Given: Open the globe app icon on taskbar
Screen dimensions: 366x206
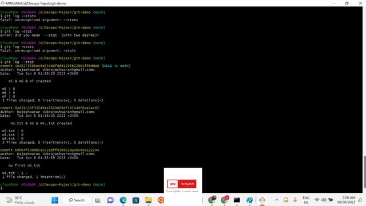Looking at the screenshot, I should [249, 200].
